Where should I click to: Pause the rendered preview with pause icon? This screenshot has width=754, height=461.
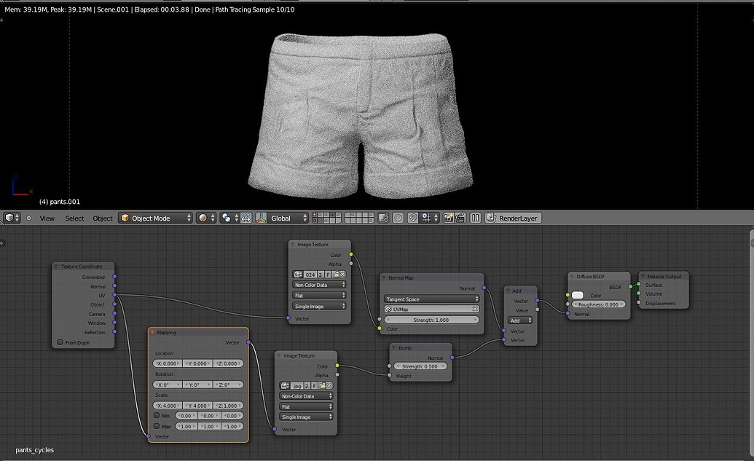(x=475, y=218)
